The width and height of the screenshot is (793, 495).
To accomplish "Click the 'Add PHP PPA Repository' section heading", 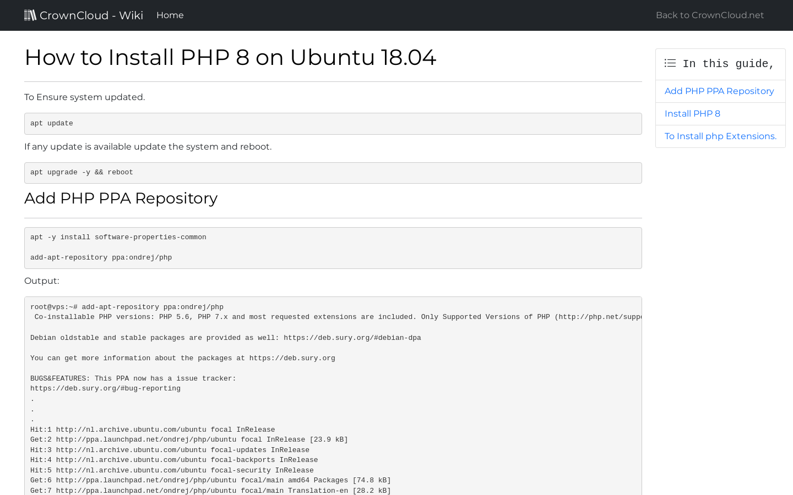I will tap(121, 199).
